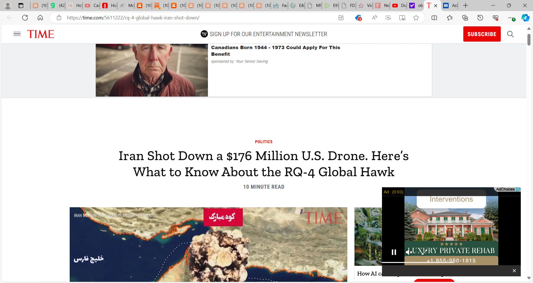The image size is (533, 283).
Task: View site information lock icon
Action: point(59,18)
